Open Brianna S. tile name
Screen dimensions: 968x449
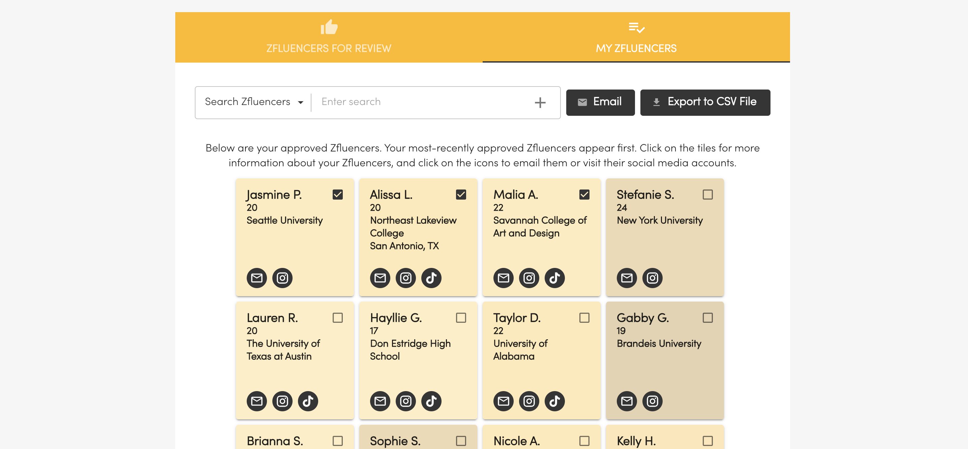coord(275,441)
